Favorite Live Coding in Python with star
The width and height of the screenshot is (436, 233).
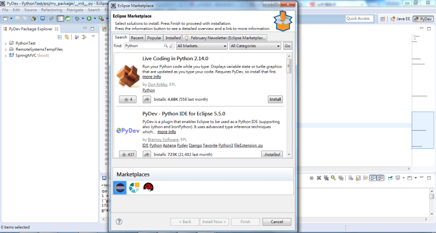[x=127, y=99]
